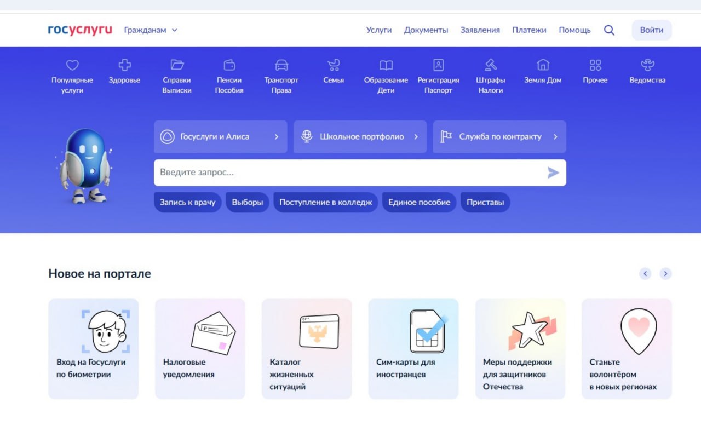Expand the Гражданам dropdown

pos(151,30)
